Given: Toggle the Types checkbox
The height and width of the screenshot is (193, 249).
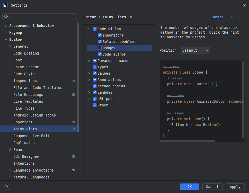Looking at the screenshot, I should 95,67.
